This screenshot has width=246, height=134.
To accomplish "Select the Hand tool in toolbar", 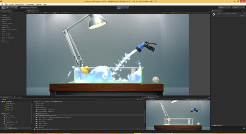I will coord(3,8).
